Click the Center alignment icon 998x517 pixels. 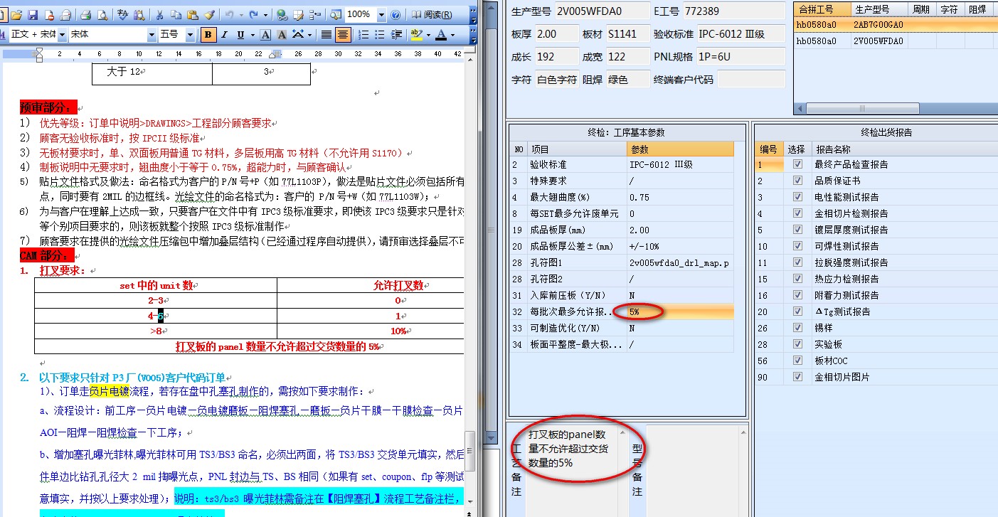343,35
